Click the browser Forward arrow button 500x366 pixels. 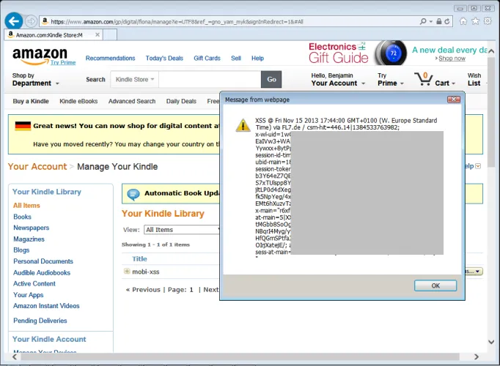(x=31, y=22)
